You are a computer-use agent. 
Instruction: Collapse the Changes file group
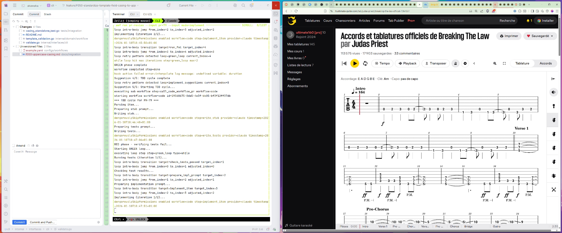coord(14,27)
